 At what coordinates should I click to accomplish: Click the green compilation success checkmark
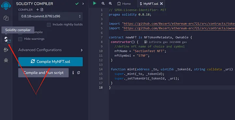[77, 4]
